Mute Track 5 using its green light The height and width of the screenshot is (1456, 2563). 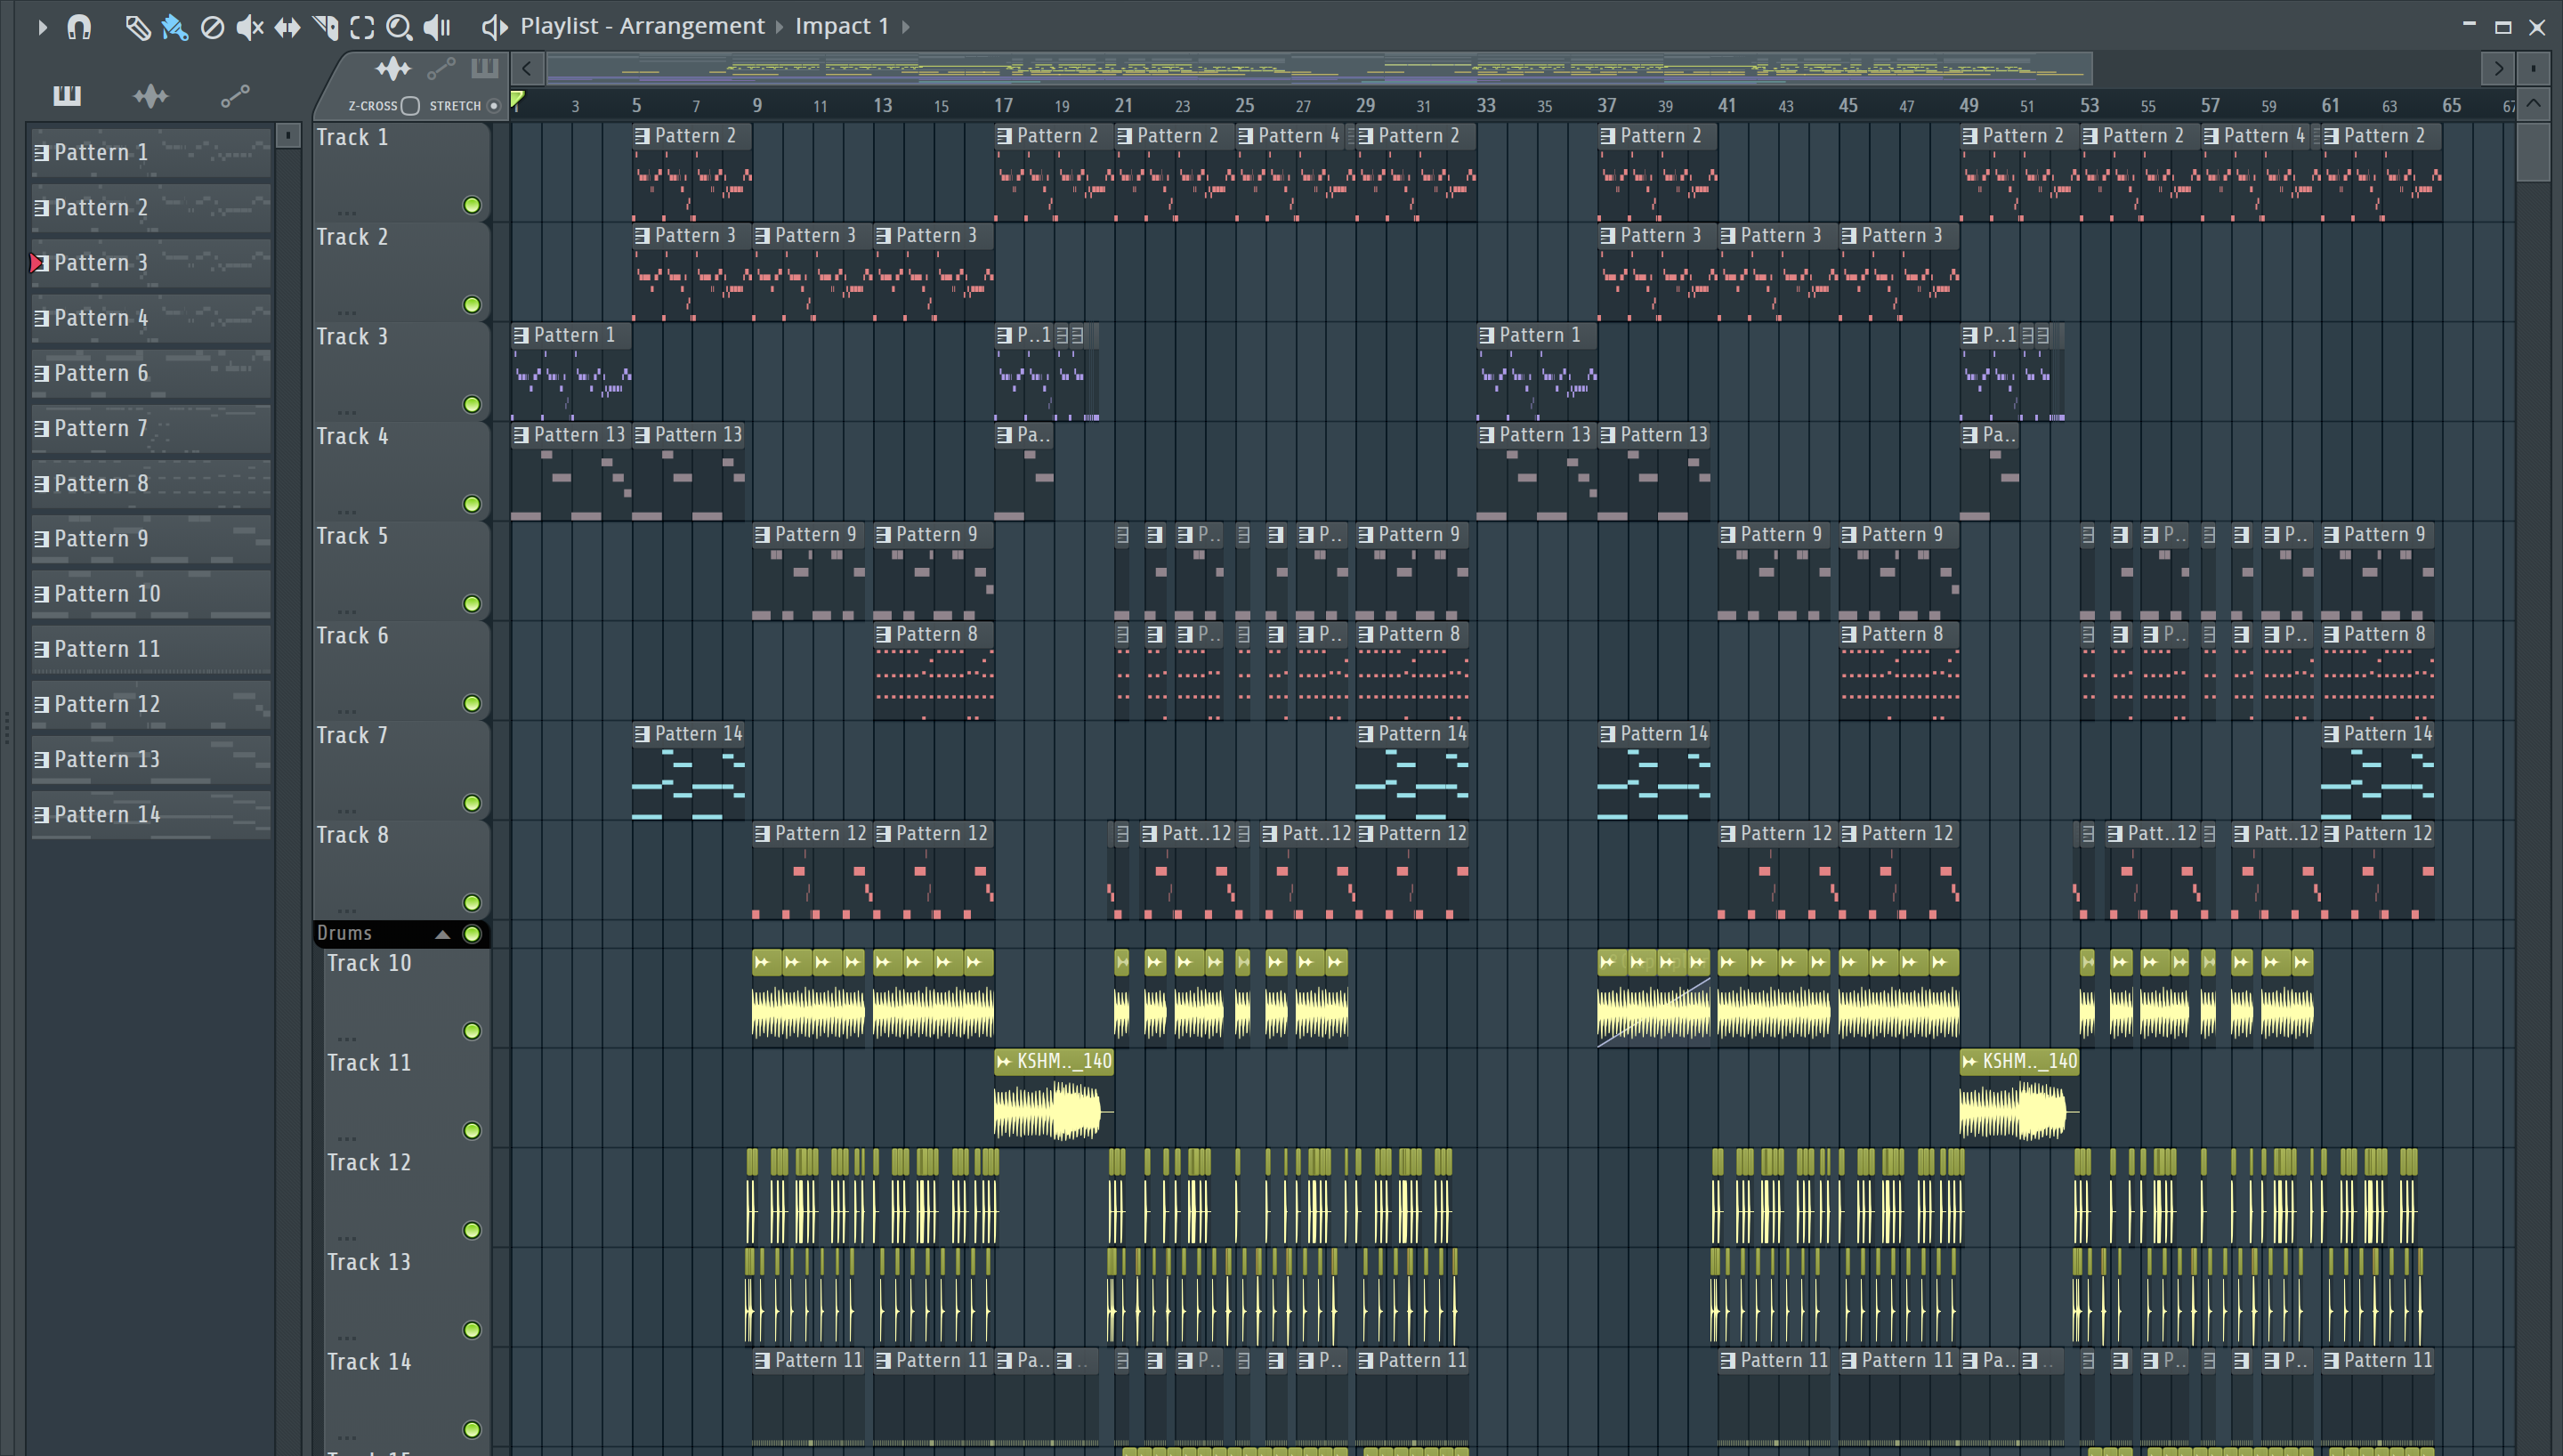pyautogui.click(x=472, y=604)
